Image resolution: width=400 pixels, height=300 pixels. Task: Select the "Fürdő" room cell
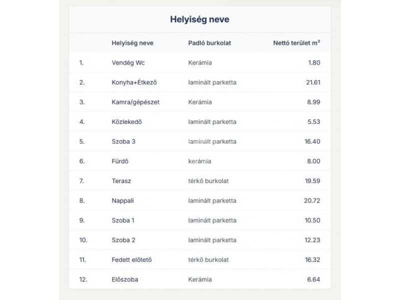point(120,161)
